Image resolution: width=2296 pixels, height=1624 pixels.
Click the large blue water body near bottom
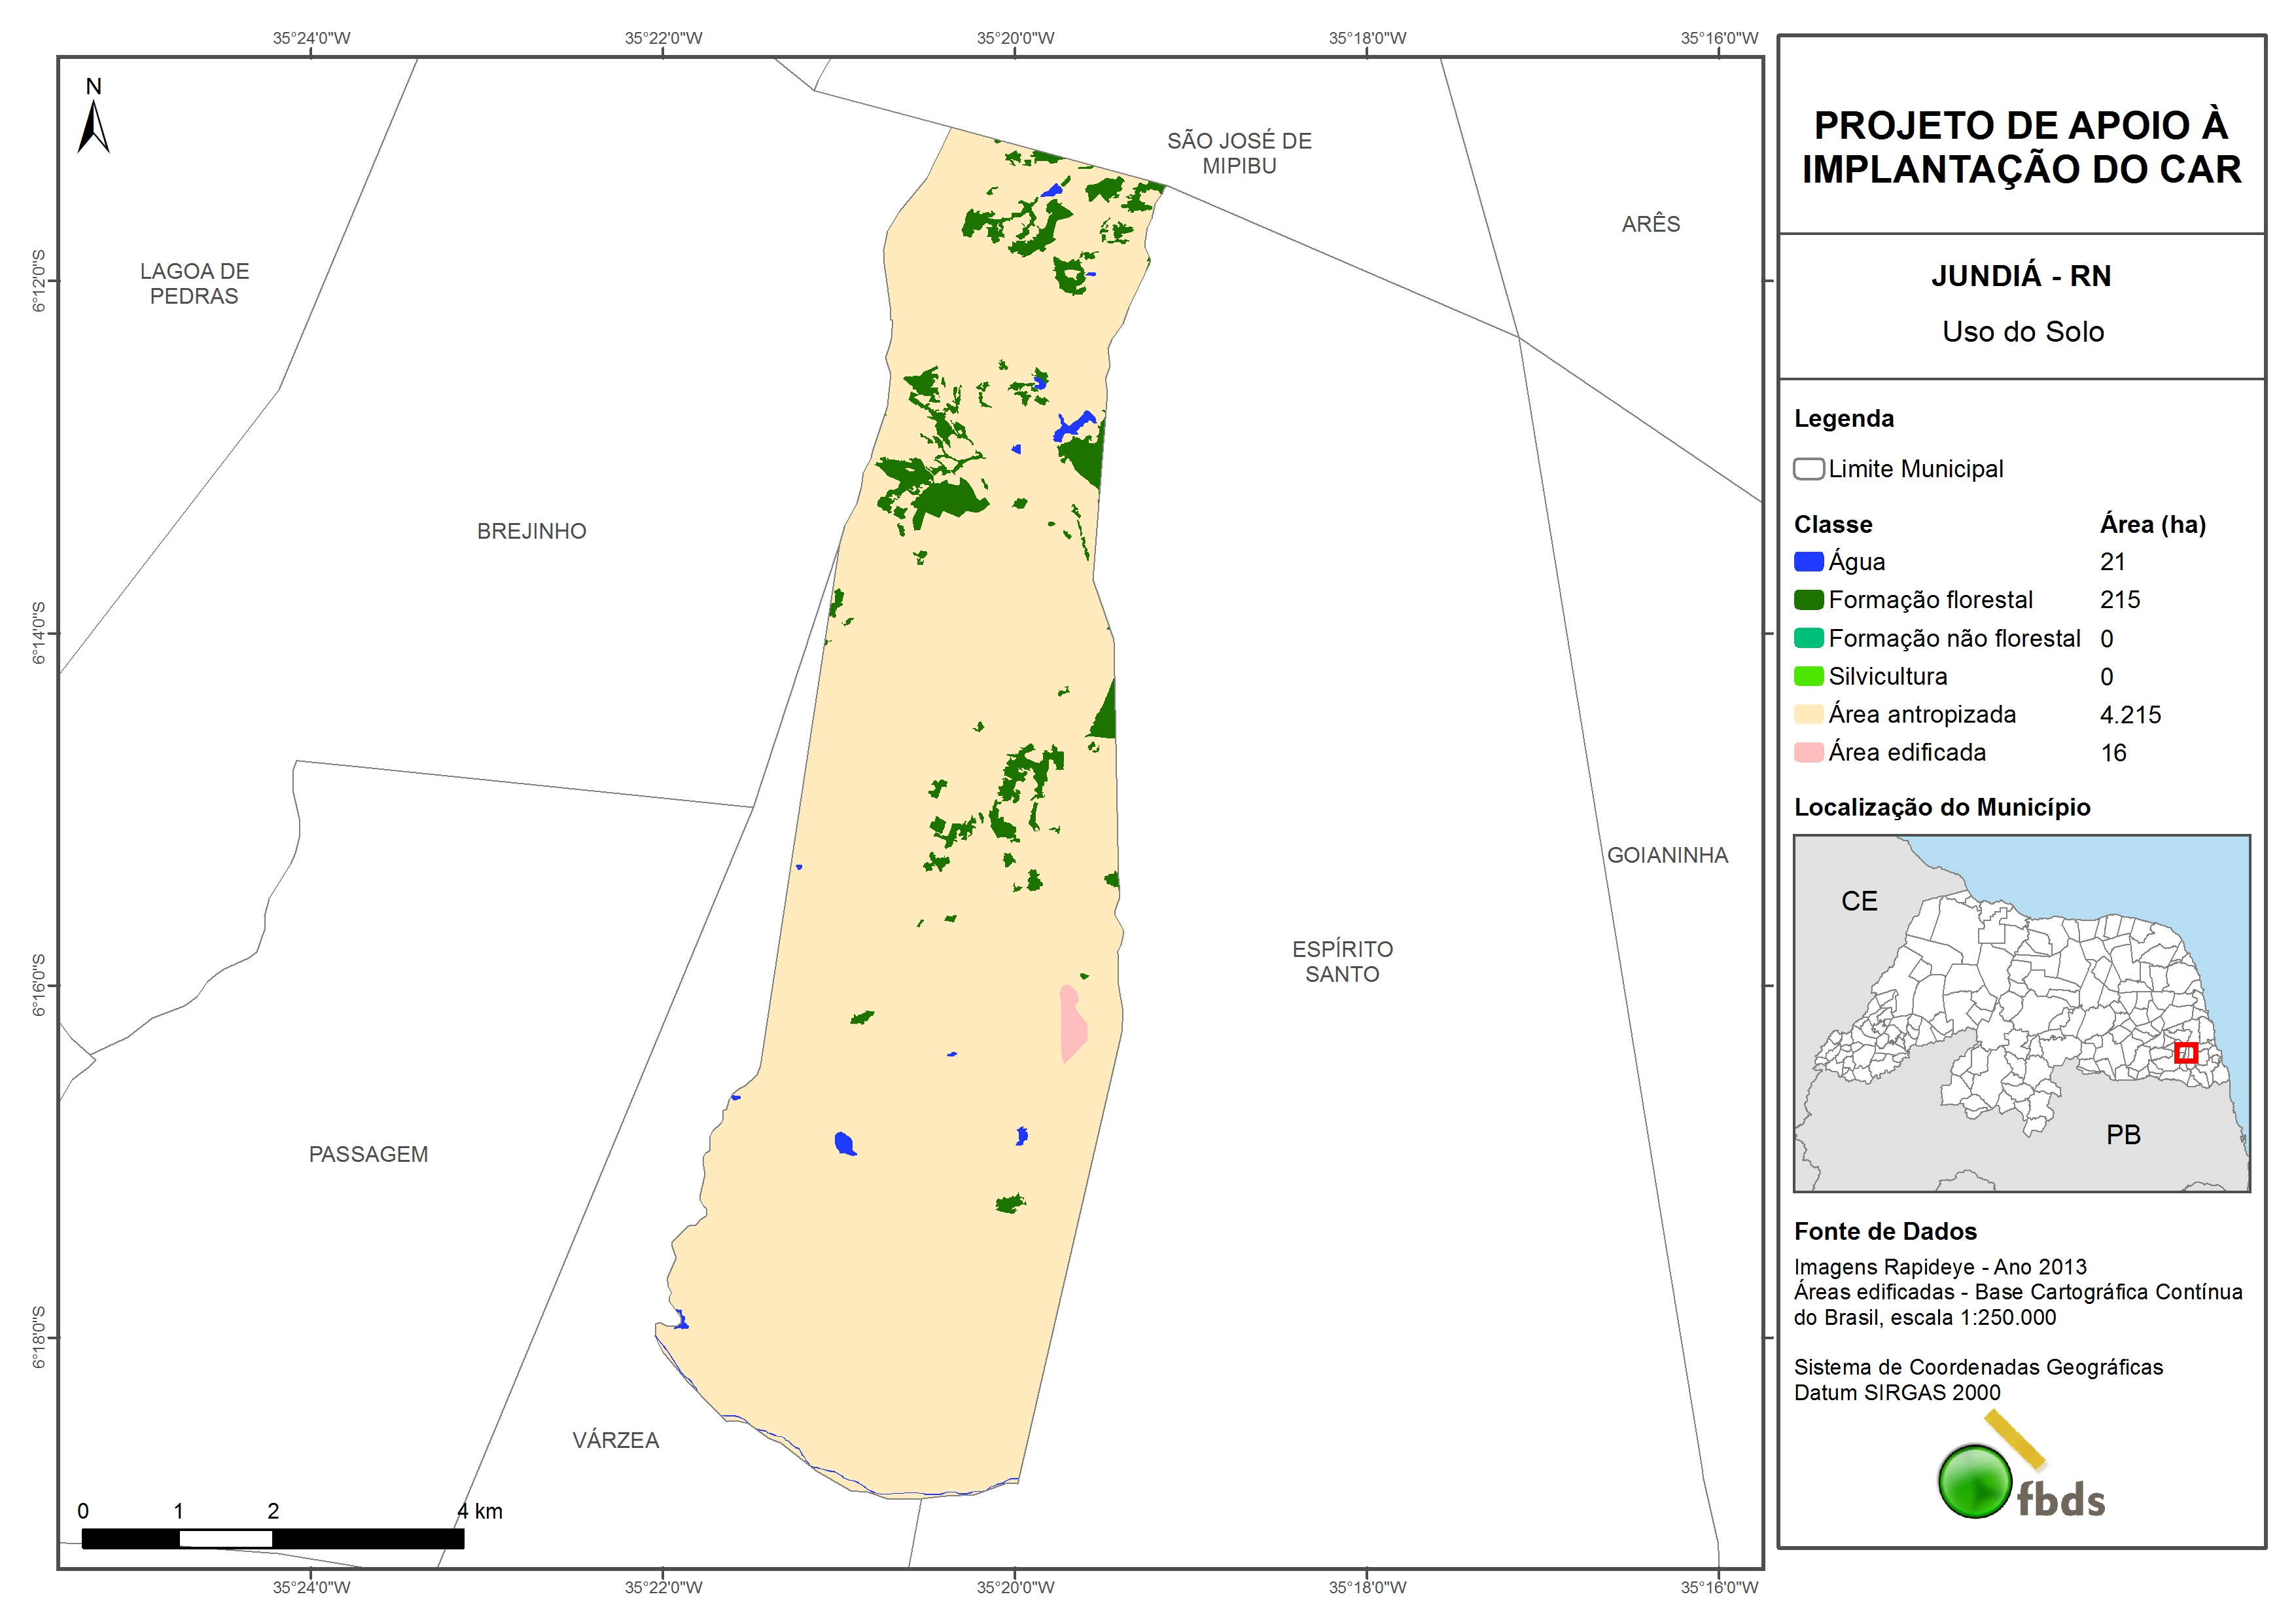pyautogui.click(x=845, y=1143)
